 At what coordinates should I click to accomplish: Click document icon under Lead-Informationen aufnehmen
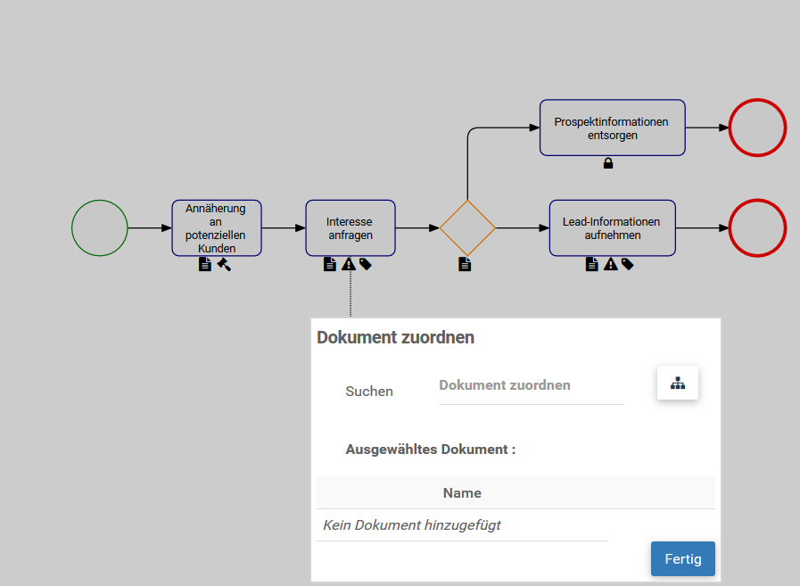tap(591, 264)
